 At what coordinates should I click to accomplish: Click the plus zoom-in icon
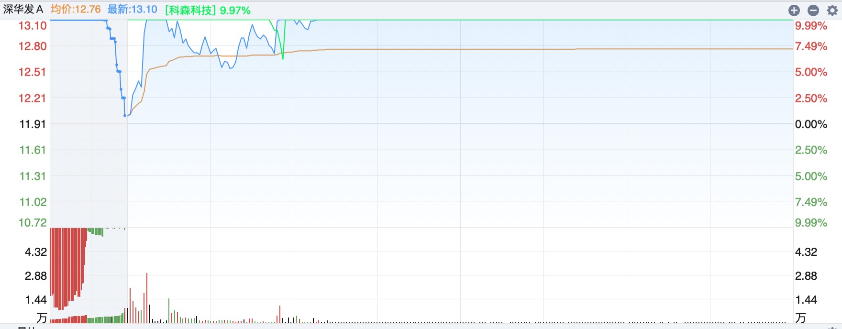794,11
